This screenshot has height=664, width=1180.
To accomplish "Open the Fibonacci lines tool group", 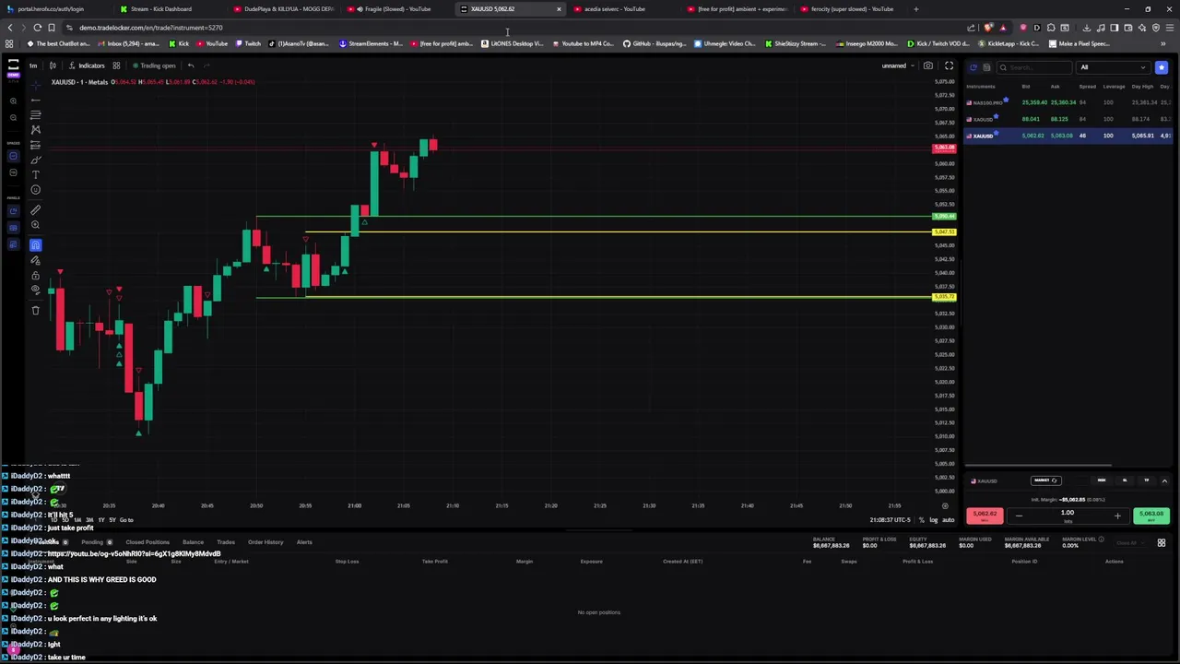I will click(x=35, y=115).
